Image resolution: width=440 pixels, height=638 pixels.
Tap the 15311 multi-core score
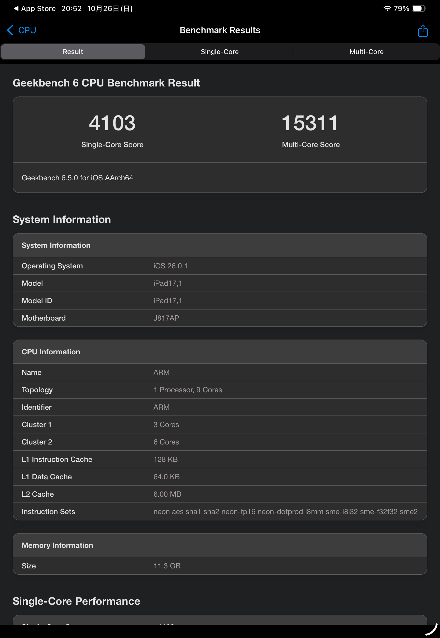310,123
